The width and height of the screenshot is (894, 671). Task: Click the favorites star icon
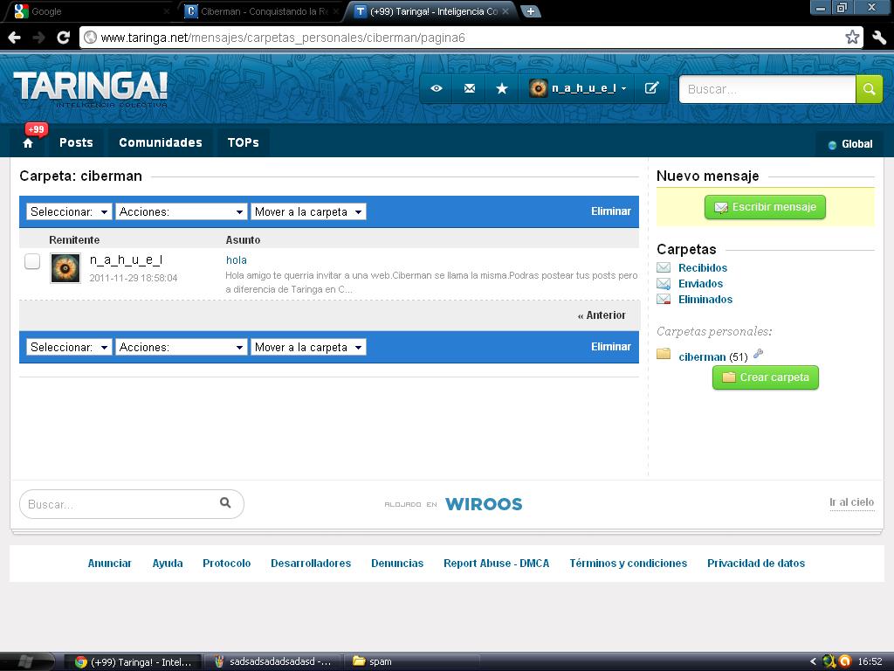(x=502, y=88)
